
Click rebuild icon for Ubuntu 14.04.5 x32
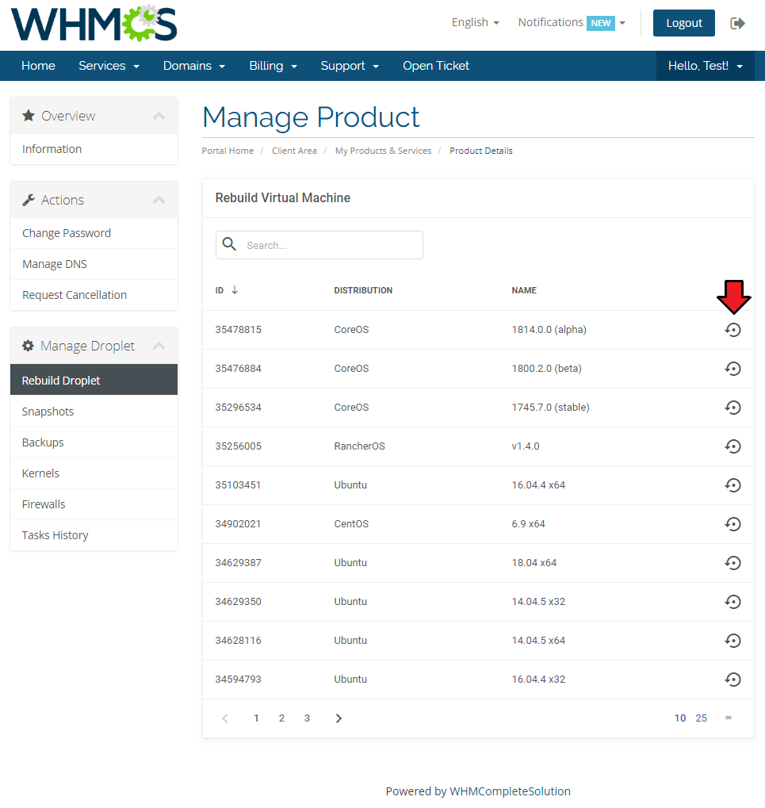coord(732,601)
